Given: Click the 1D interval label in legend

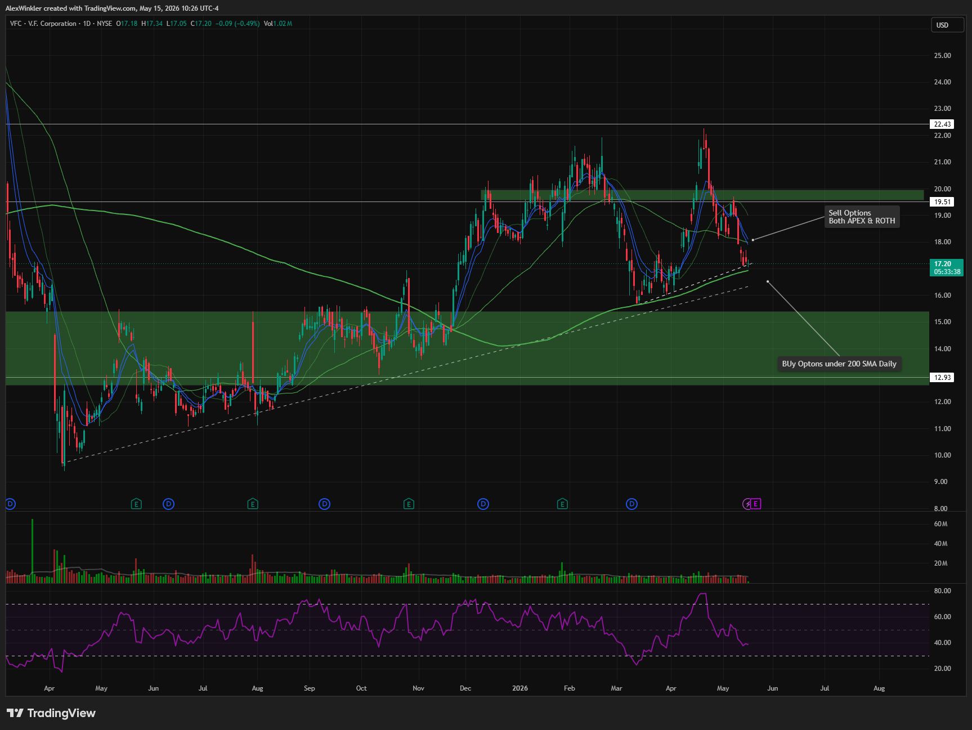Looking at the screenshot, I should tap(87, 24).
